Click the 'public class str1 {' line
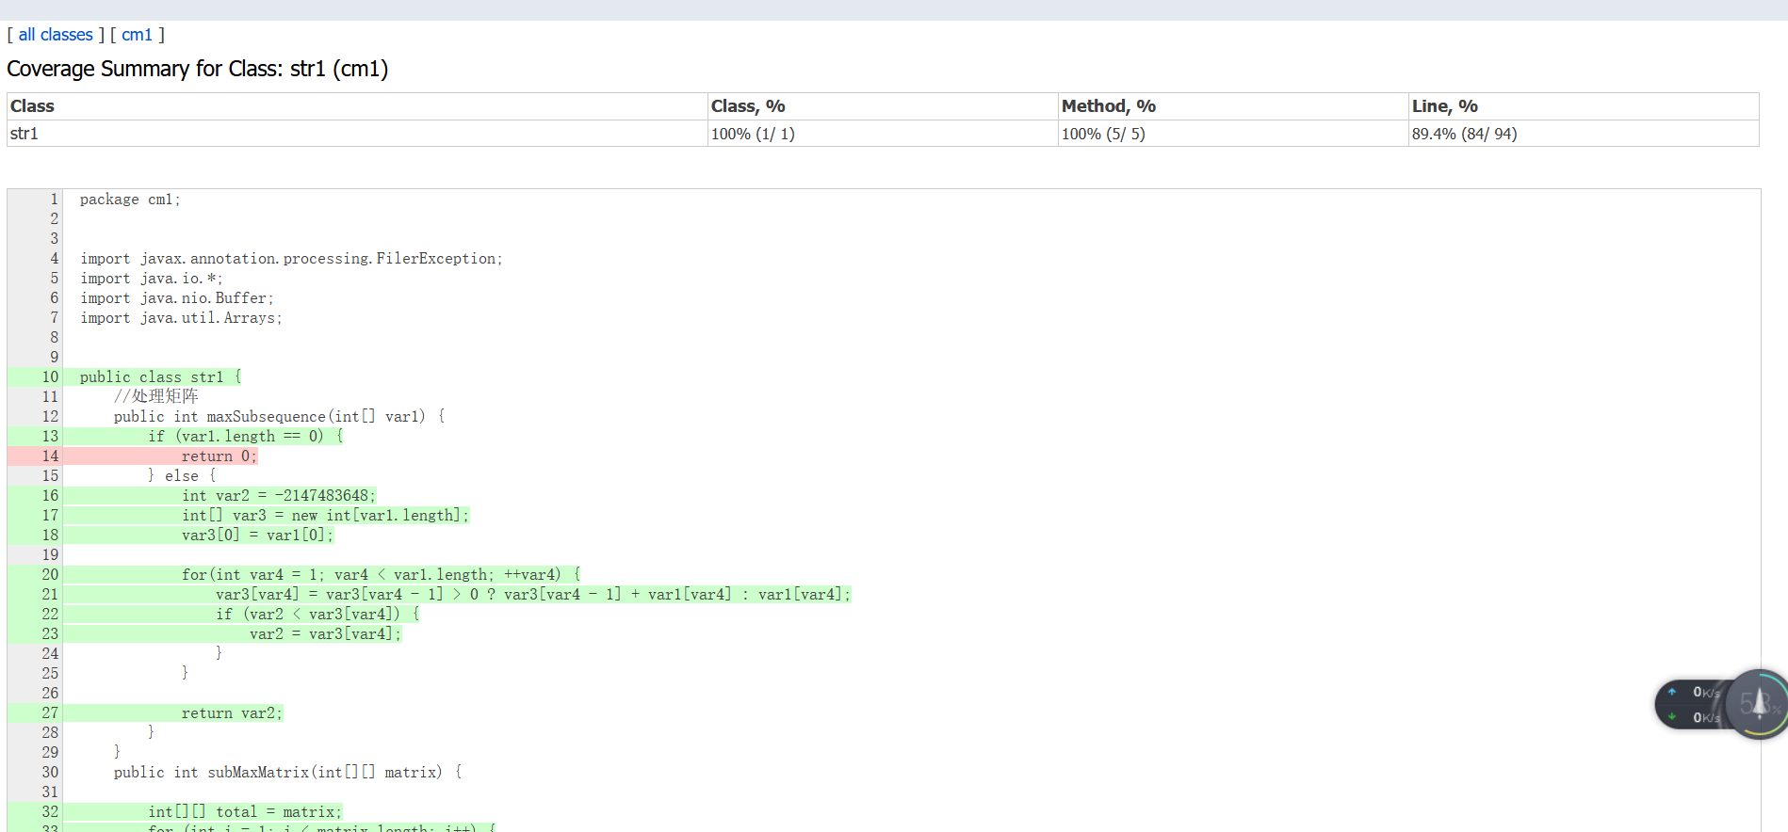The height and width of the screenshot is (832, 1788). coord(160,377)
